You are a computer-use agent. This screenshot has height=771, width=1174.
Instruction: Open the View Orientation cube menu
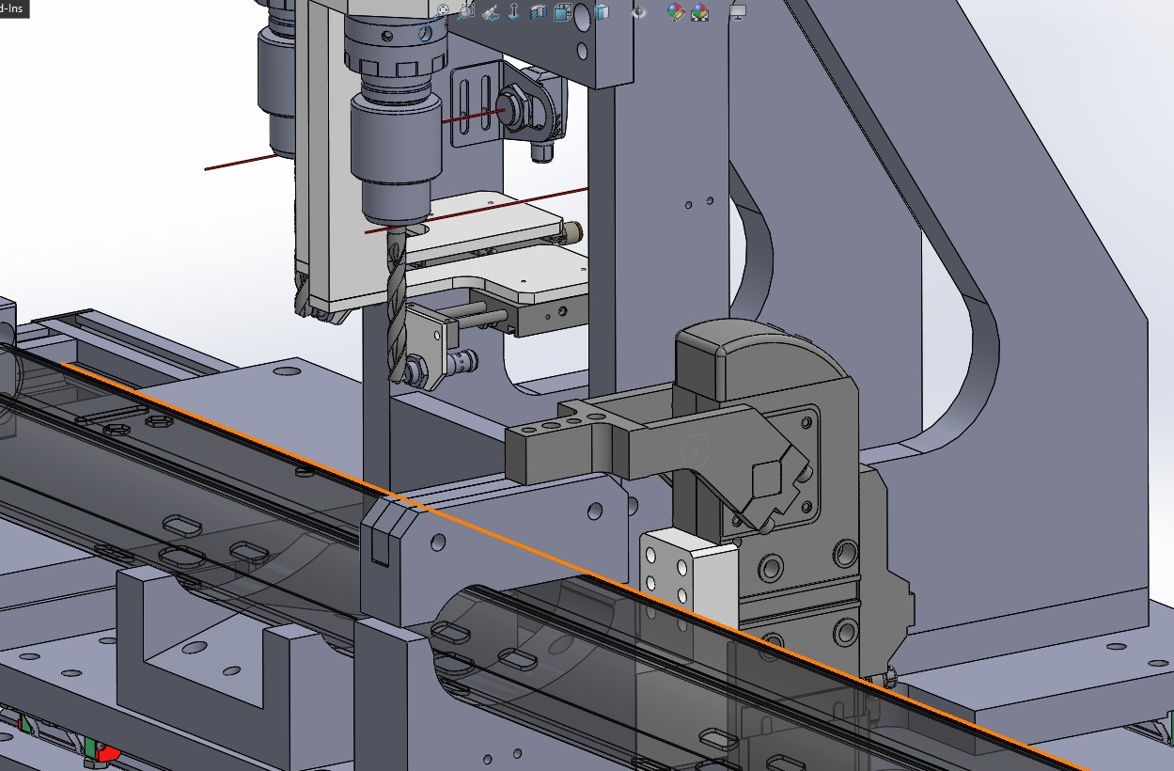tap(563, 11)
